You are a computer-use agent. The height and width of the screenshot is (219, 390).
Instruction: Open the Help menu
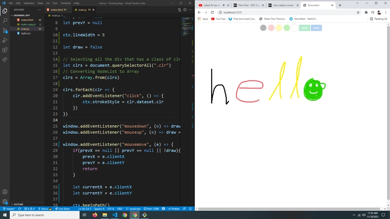pyautogui.click(x=77, y=3)
